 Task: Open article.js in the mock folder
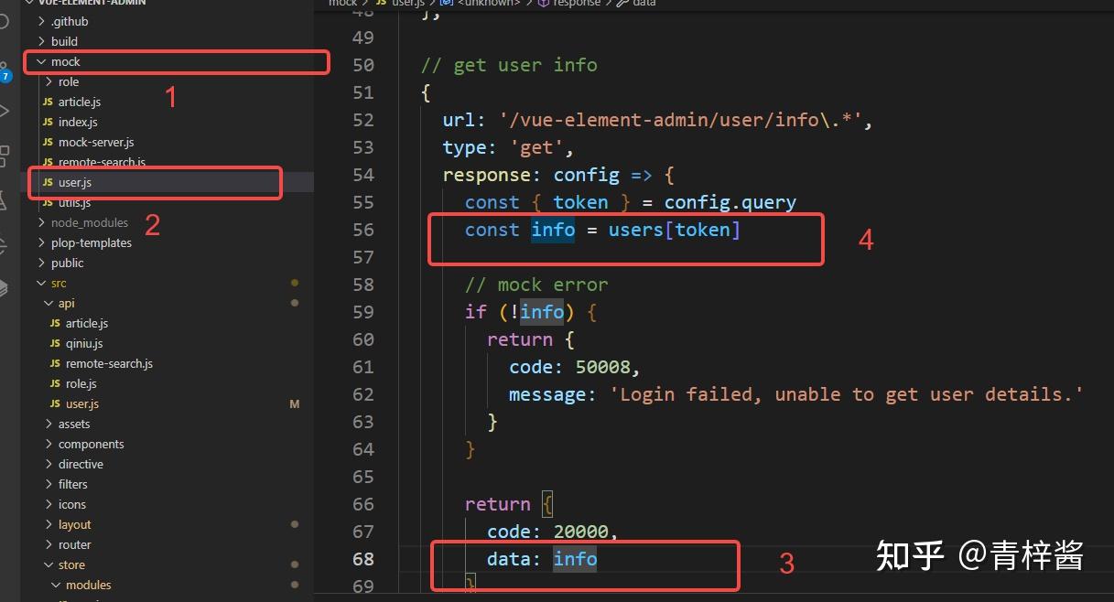[80, 102]
